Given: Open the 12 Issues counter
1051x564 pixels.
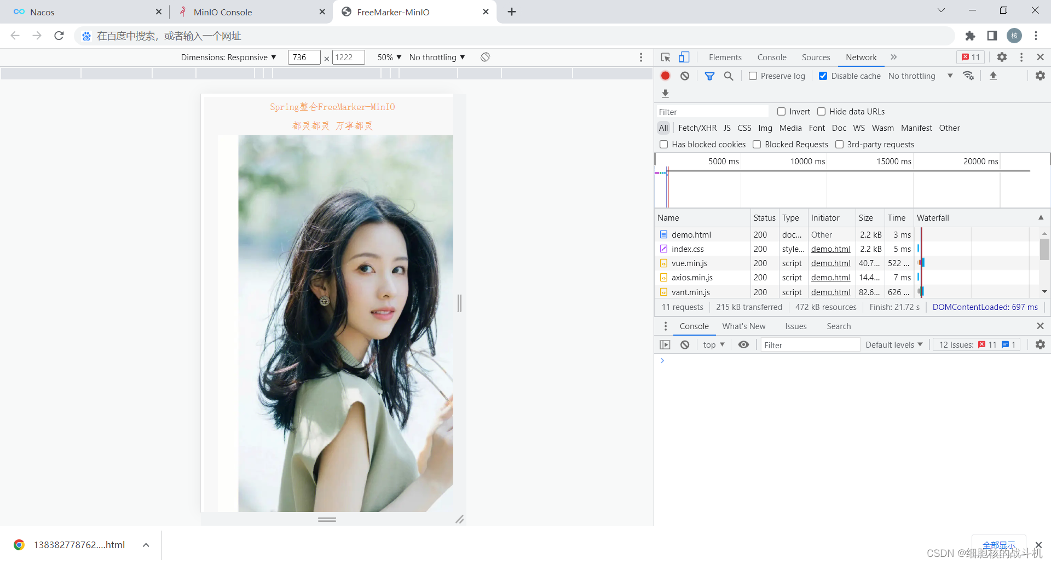Looking at the screenshot, I should (976, 344).
